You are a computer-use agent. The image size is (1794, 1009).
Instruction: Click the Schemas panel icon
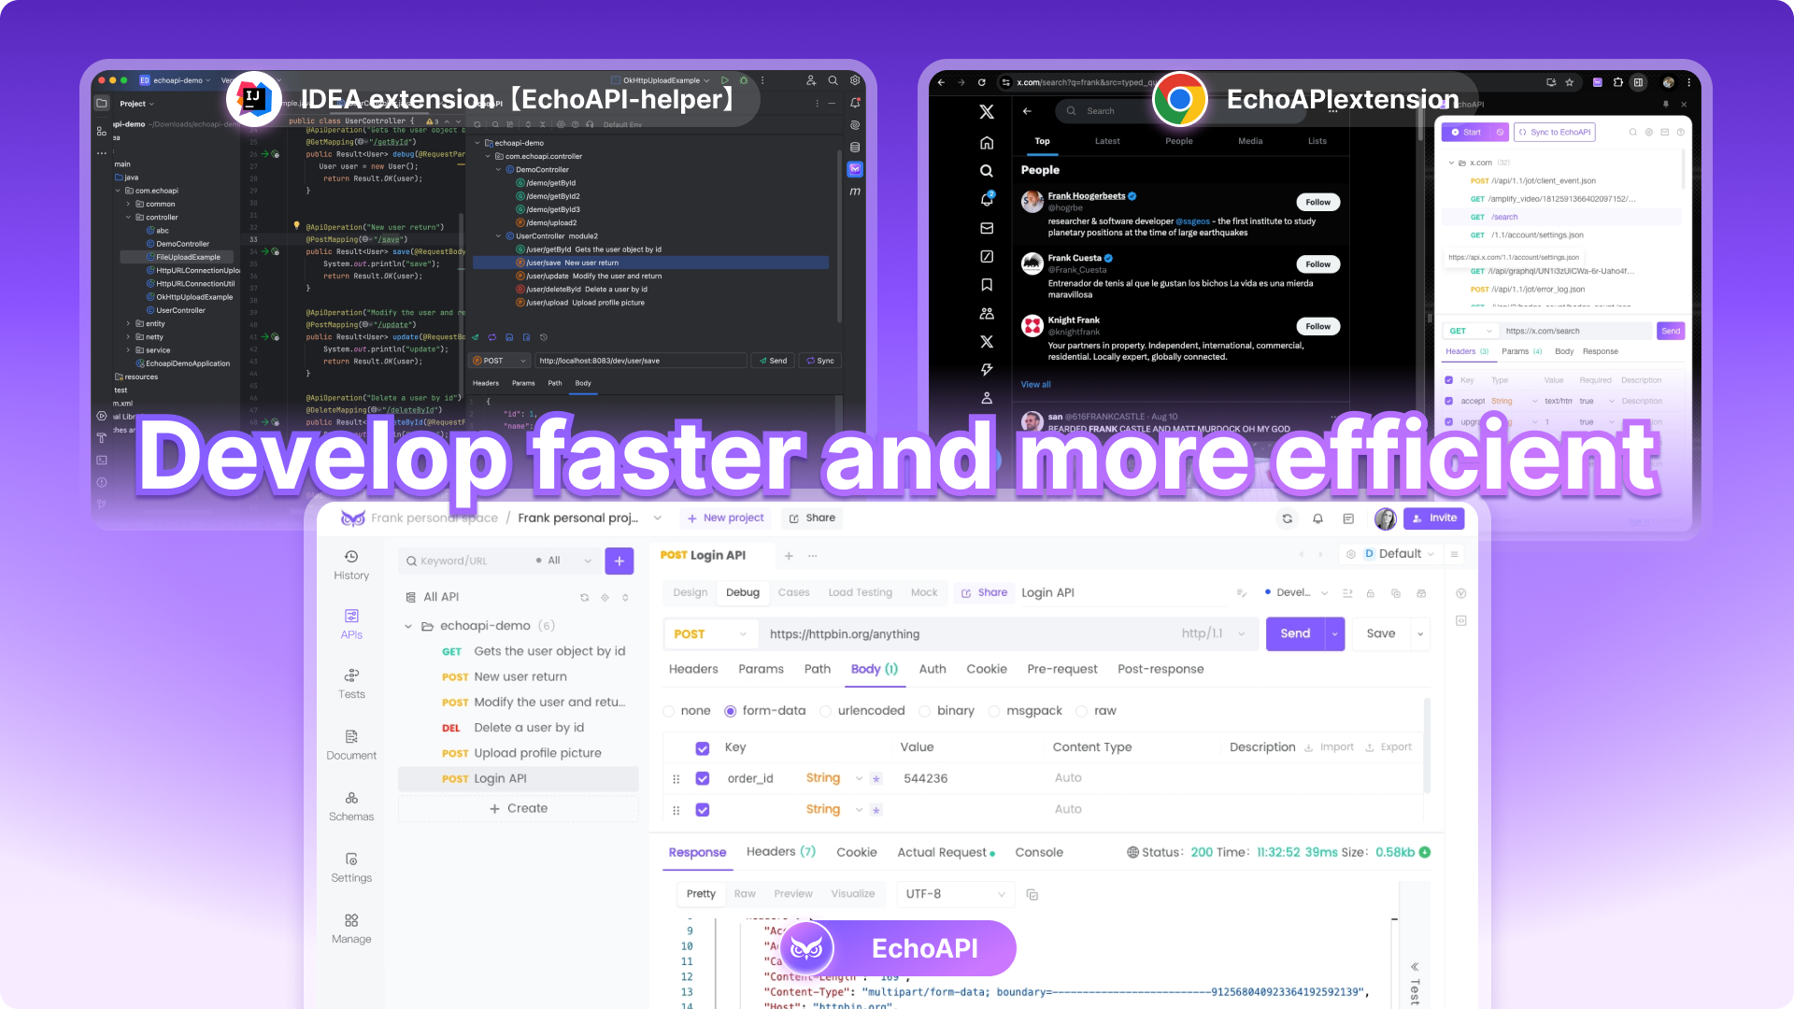(350, 797)
